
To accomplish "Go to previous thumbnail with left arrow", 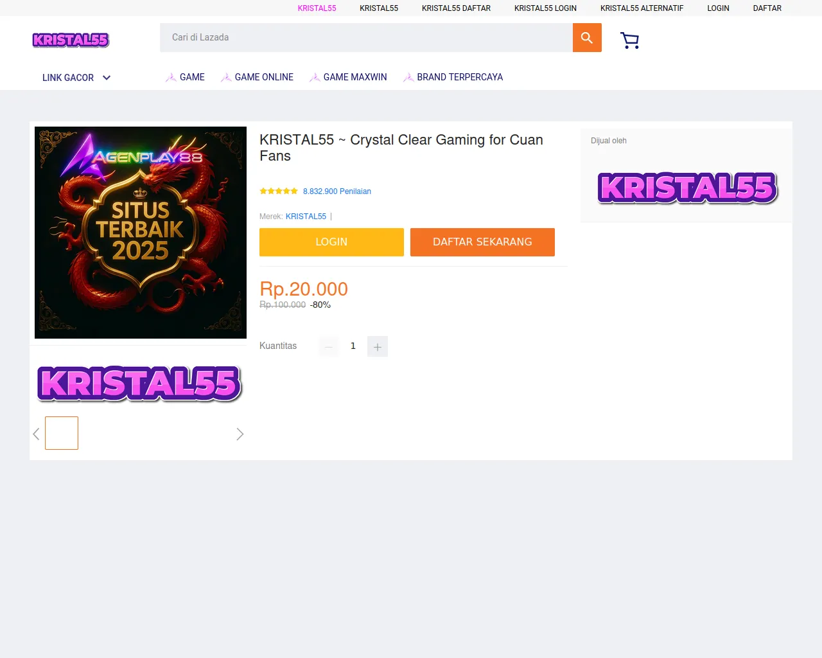I will [x=36, y=434].
